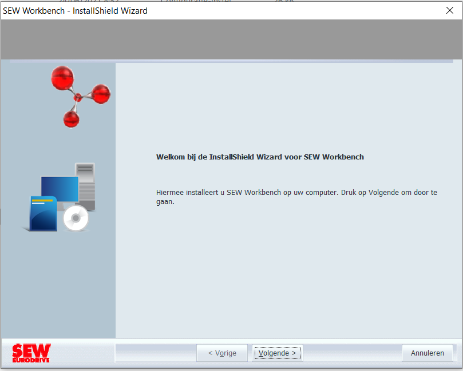The width and height of the screenshot is (463, 371).
Task: Click the gray header banner
Action: tap(231, 39)
